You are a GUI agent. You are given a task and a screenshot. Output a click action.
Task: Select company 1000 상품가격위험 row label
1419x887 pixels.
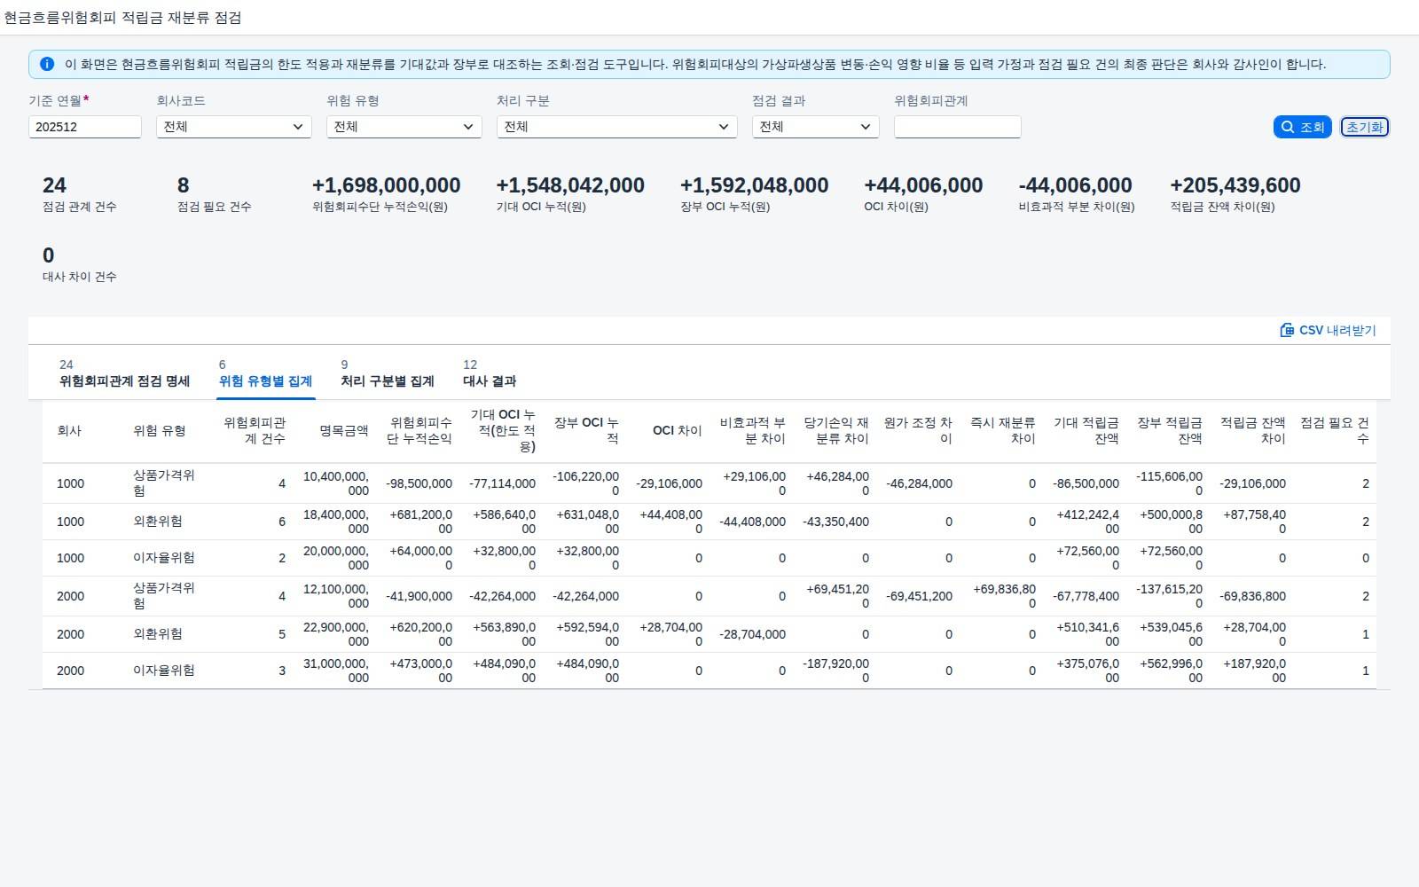coord(164,483)
